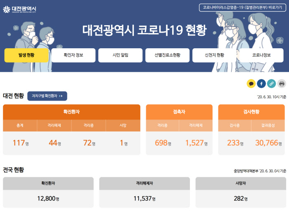Click the total confirmed value 117명
This screenshot has width=289, height=214.
pyautogui.click(x=21, y=143)
